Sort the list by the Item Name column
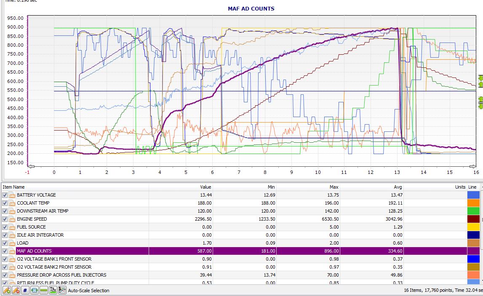 (75, 187)
